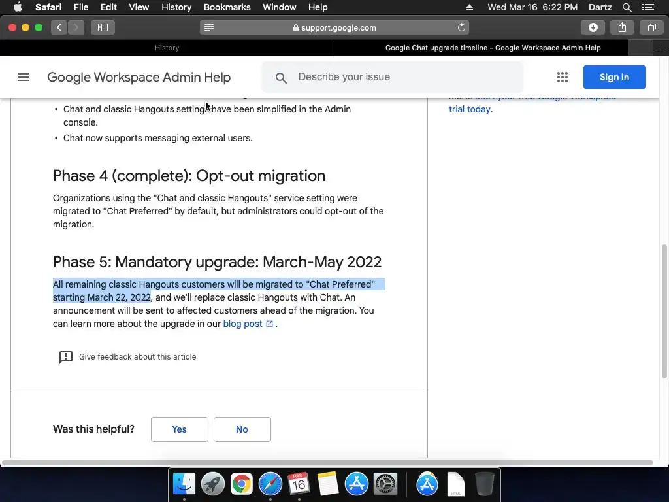Open System Preferences from the Dock
Screen dimensions: 669x502
point(385,484)
